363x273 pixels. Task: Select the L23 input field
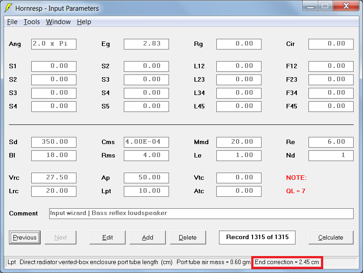click(239, 80)
